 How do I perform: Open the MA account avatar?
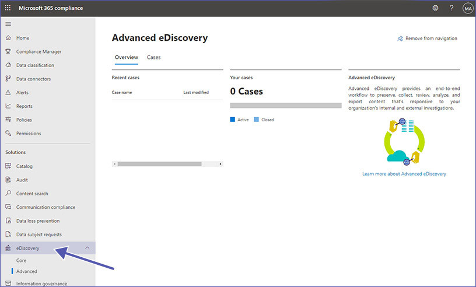pyautogui.click(x=468, y=9)
